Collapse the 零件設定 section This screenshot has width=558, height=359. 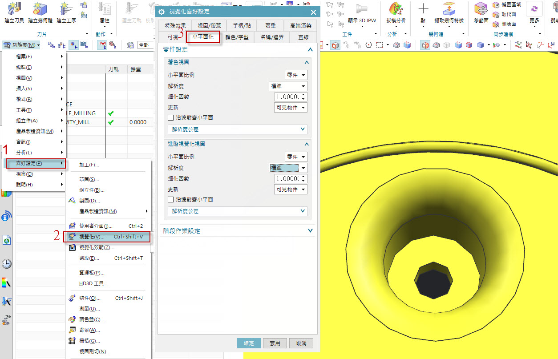click(237, 49)
